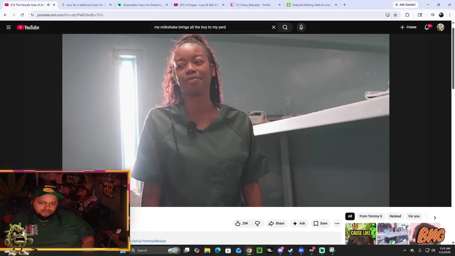The height and width of the screenshot is (256, 455).
Task: Launch Minecraft from the taskbar
Action: 259,250
